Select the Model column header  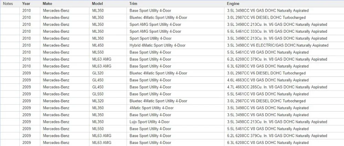(108, 4)
